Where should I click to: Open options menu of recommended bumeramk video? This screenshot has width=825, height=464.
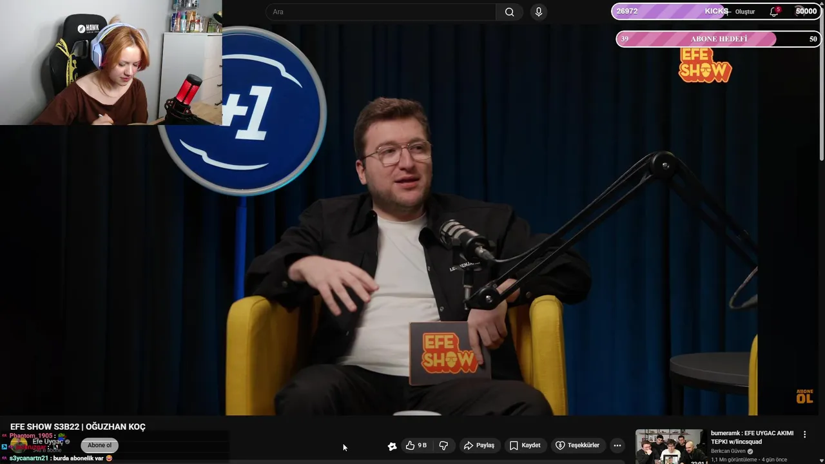[x=804, y=434]
